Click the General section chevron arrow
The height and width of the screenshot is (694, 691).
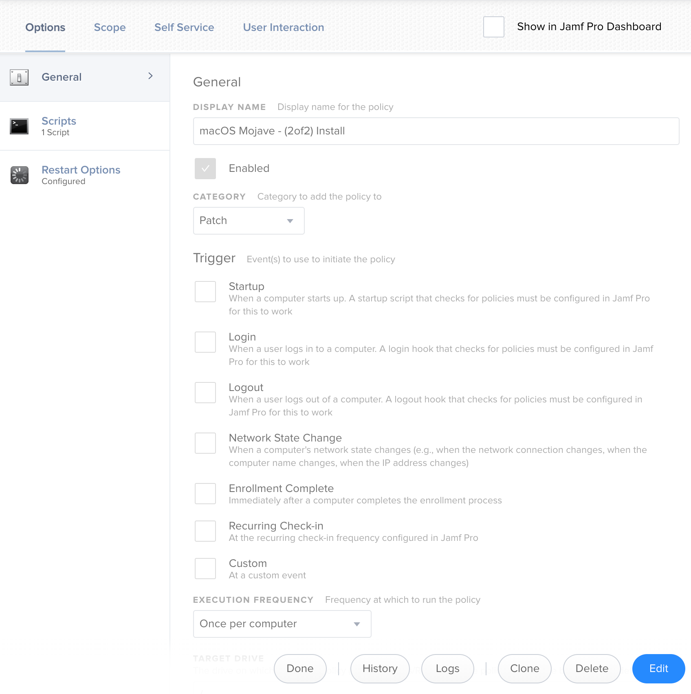pos(150,76)
